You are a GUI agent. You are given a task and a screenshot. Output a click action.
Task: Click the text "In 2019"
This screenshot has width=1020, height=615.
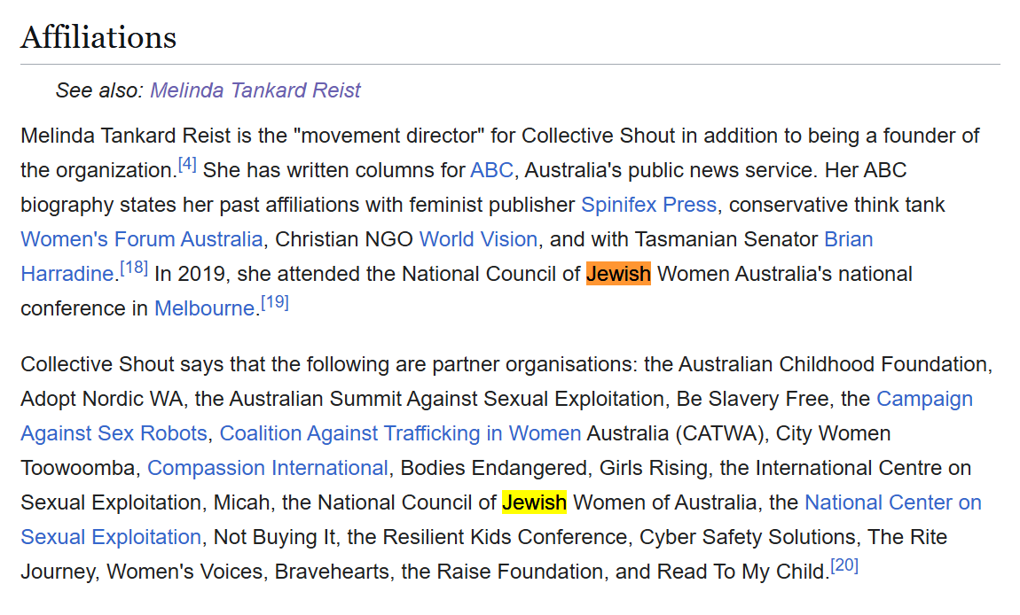tap(189, 273)
